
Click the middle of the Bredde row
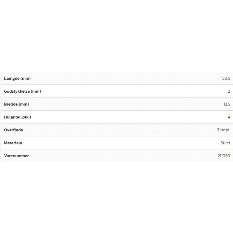[x=116, y=104]
